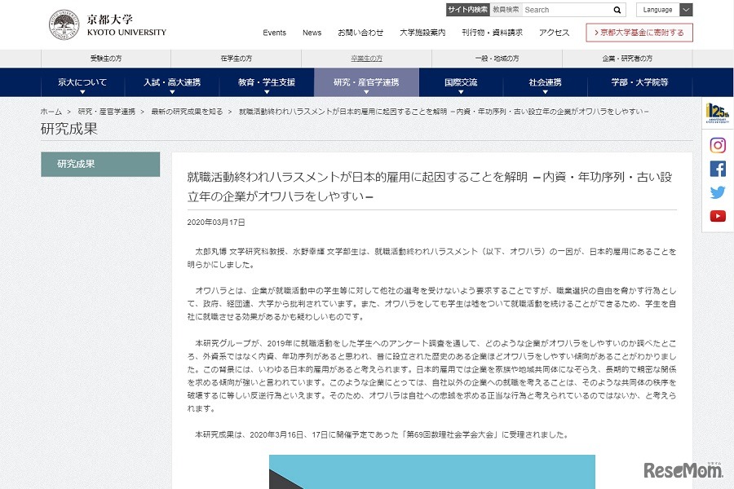This screenshot has height=489, width=734.
Task: Open the university's Instagram page
Action: point(716,144)
